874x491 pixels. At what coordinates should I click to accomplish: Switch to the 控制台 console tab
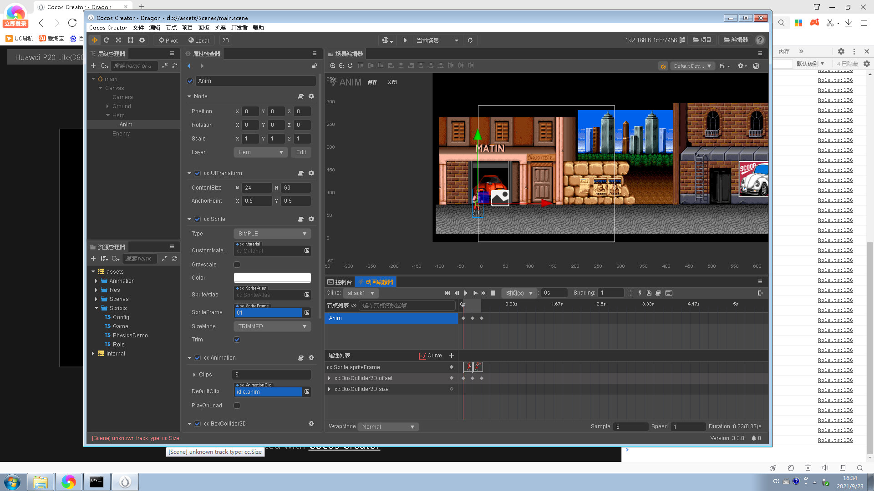[340, 282]
